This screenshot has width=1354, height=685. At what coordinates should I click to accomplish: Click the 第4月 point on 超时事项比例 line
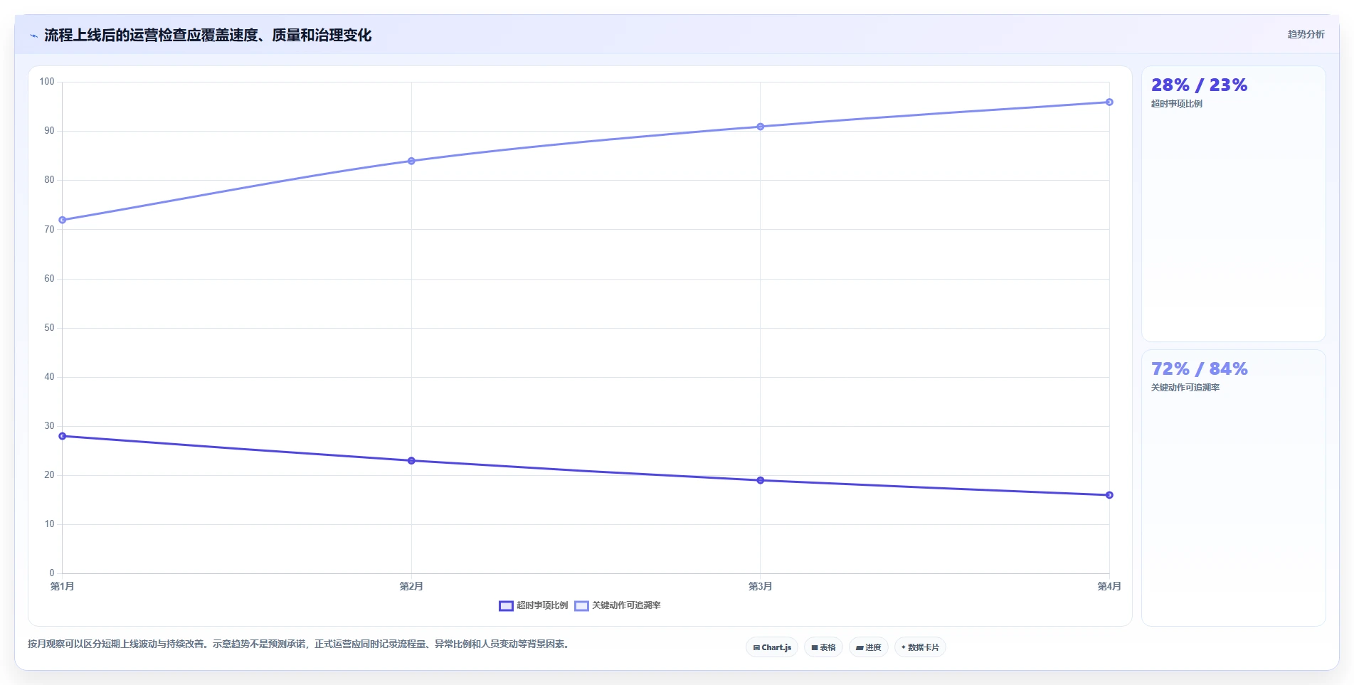[1109, 495]
